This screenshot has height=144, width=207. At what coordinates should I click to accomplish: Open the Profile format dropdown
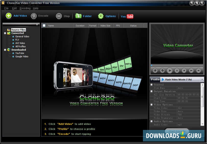coord(202,80)
